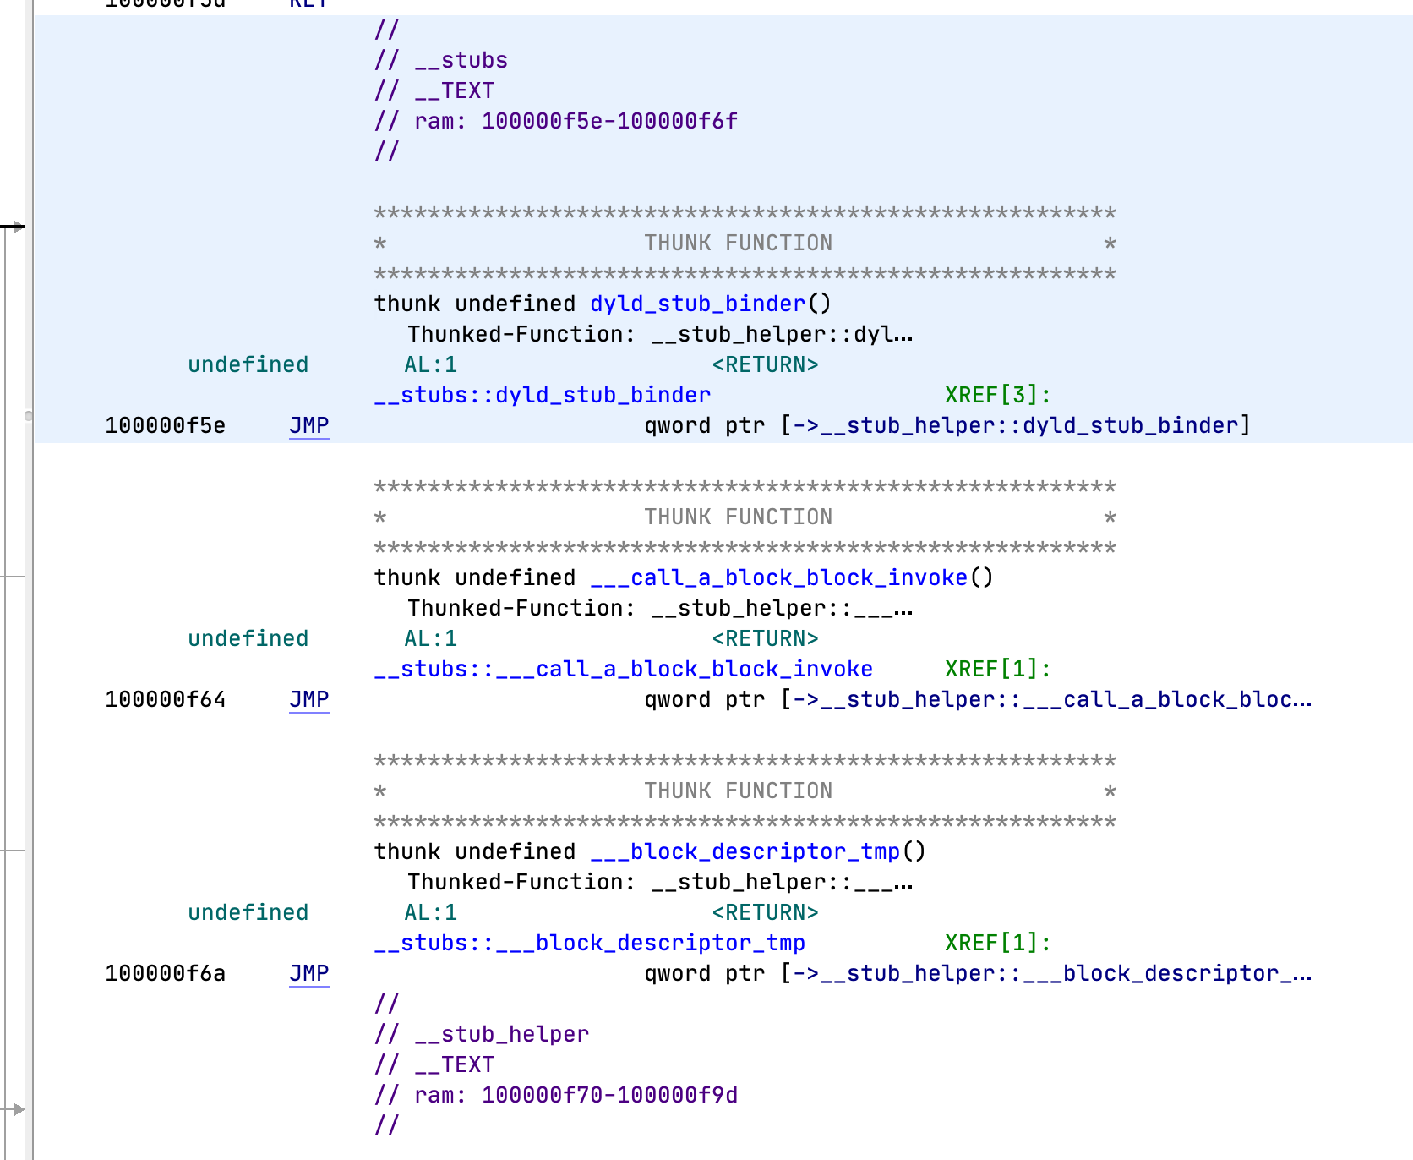Follow operand ->__stub_helper::dyld_stub_binder pointer
The width and height of the screenshot is (1413, 1160).
(1016, 425)
